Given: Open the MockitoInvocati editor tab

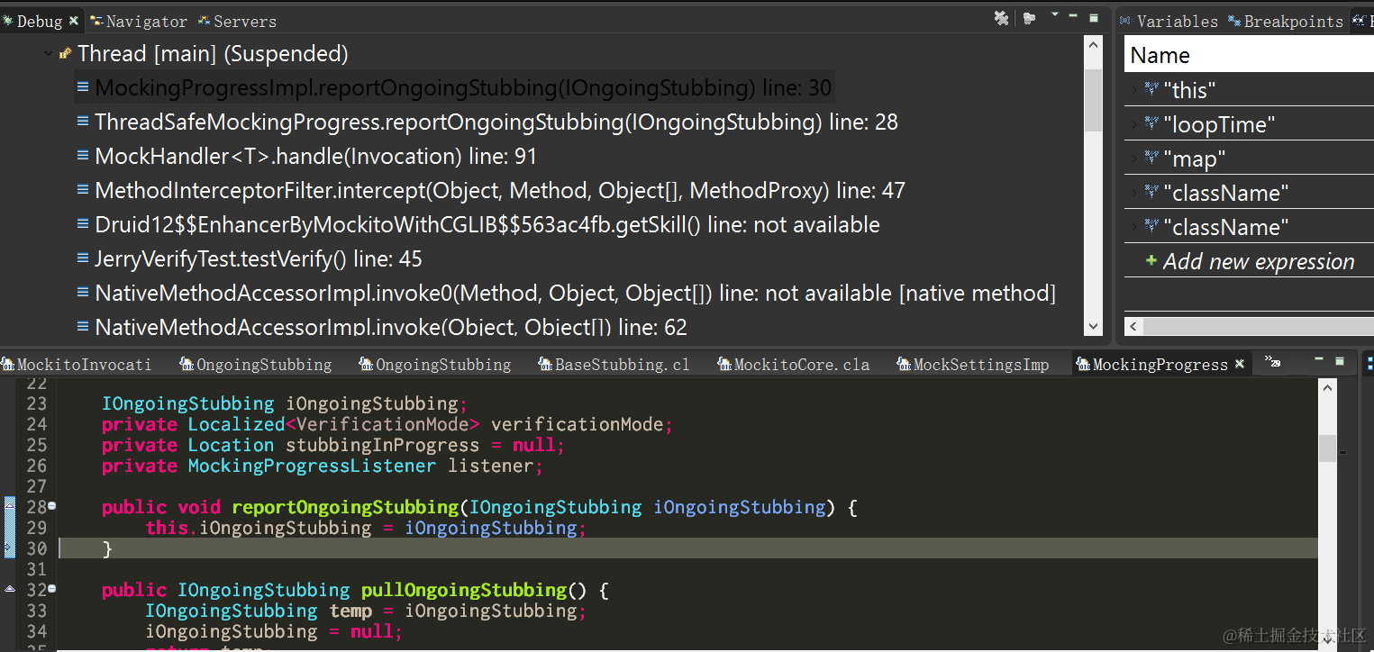Looking at the screenshot, I should [77, 365].
